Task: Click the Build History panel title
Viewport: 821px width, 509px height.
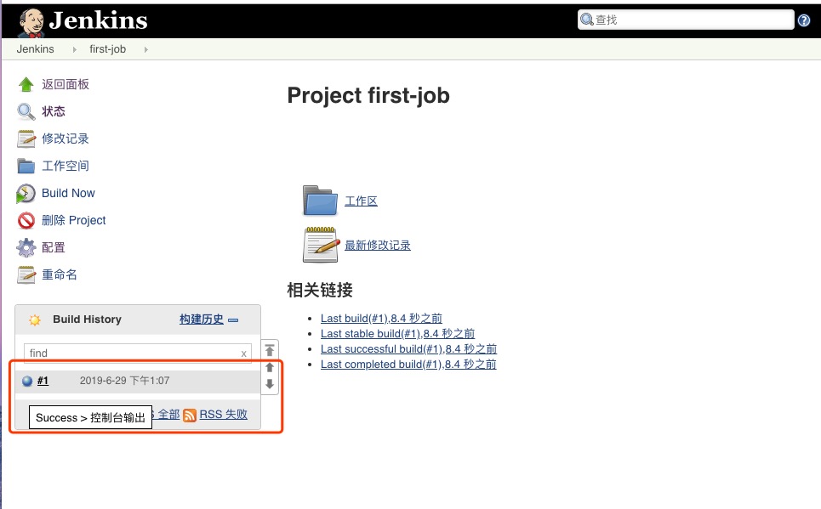Action: [87, 320]
